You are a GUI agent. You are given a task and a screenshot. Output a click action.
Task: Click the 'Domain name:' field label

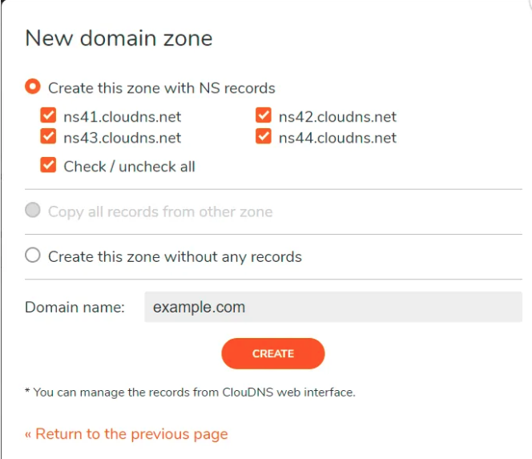point(75,307)
